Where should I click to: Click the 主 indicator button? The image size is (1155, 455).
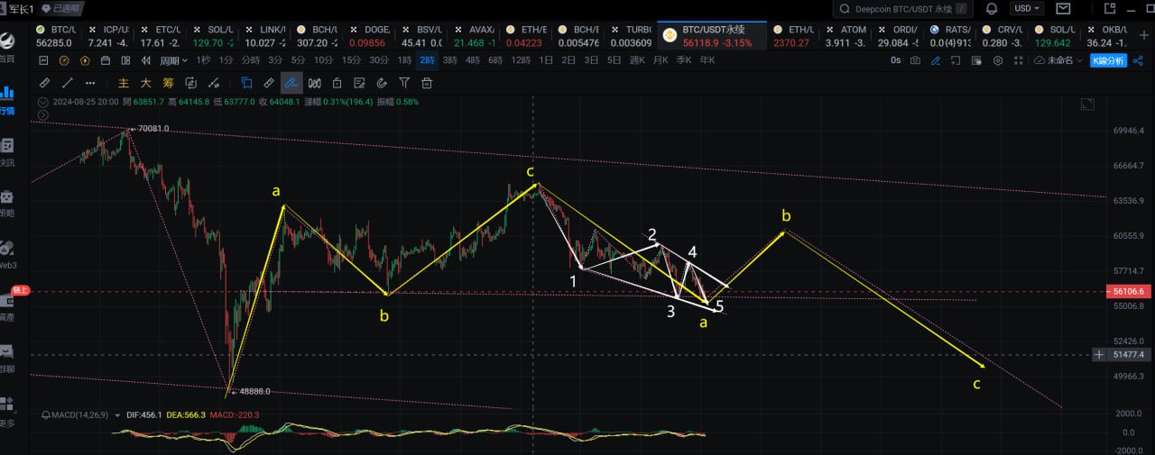click(x=123, y=83)
